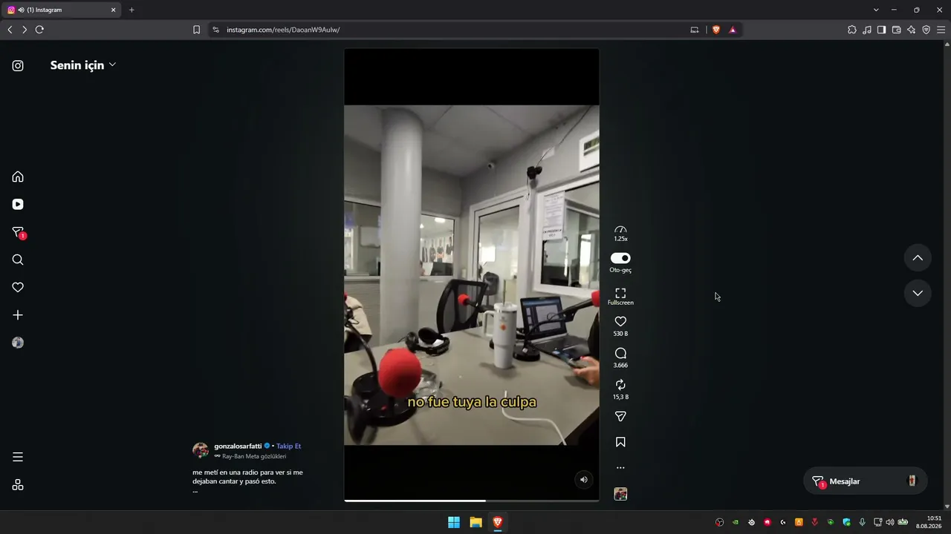Open the gonzalosarfatti profile link
Viewport: 951px width, 534px height.
click(x=238, y=446)
